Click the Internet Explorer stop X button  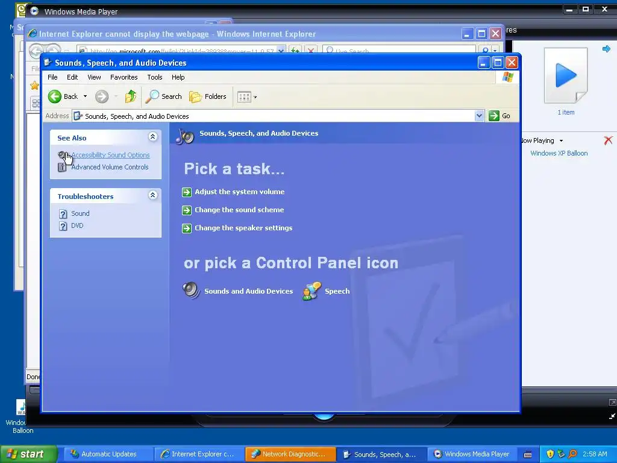pyautogui.click(x=311, y=50)
